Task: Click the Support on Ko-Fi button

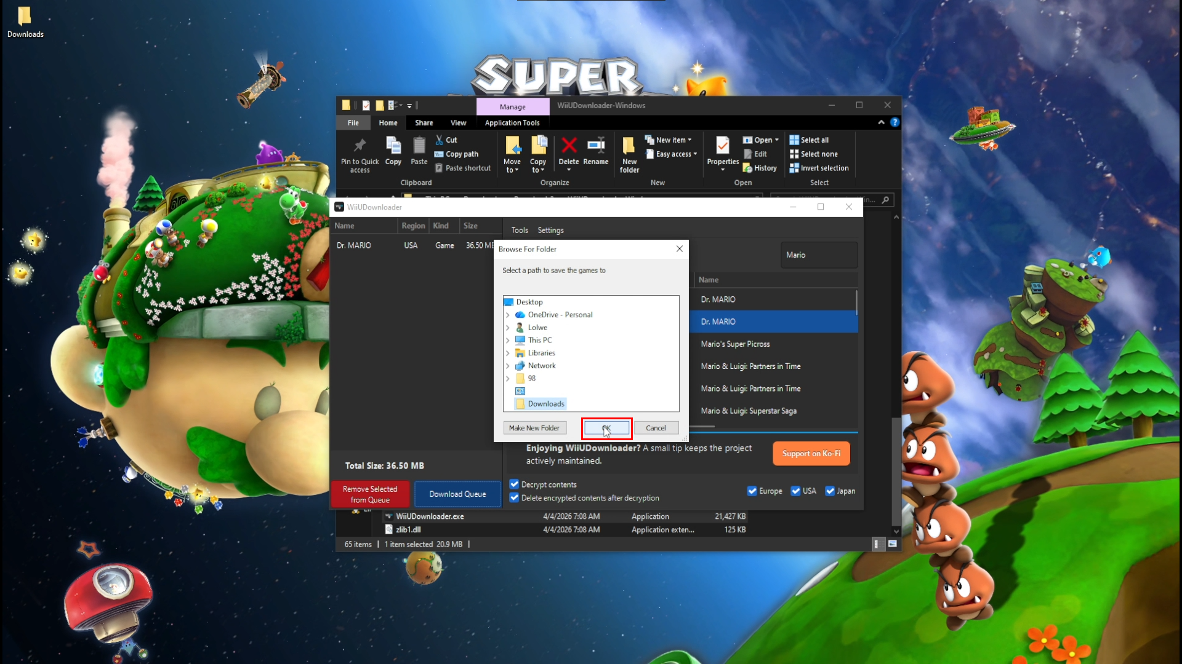Action: (811, 453)
